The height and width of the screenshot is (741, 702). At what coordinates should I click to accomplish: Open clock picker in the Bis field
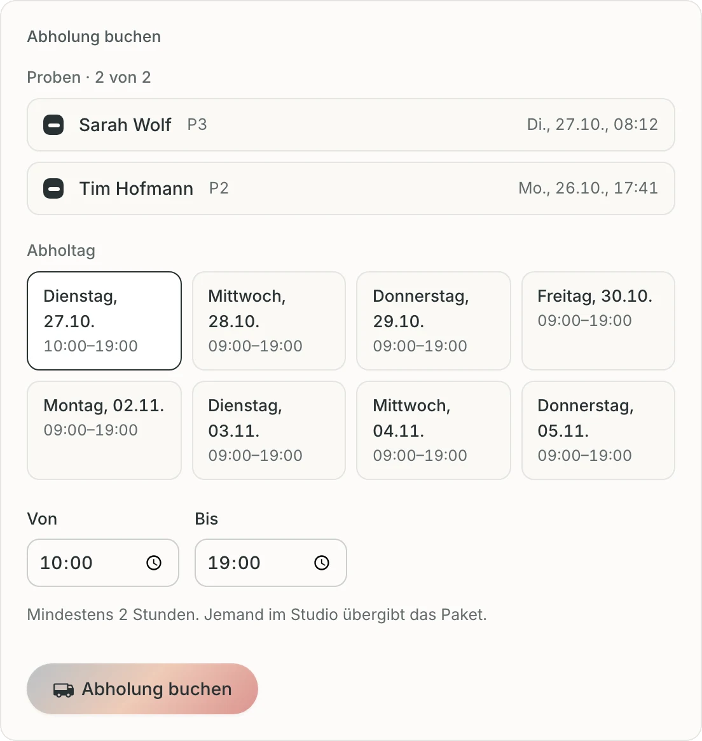pyautogui.click(x=322, y=563)
